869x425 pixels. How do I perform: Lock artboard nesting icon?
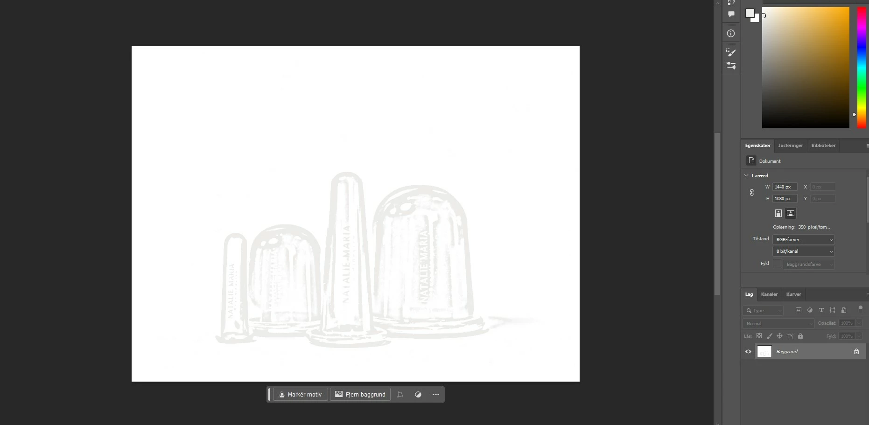pyautogui.click(x=790, y=336)
